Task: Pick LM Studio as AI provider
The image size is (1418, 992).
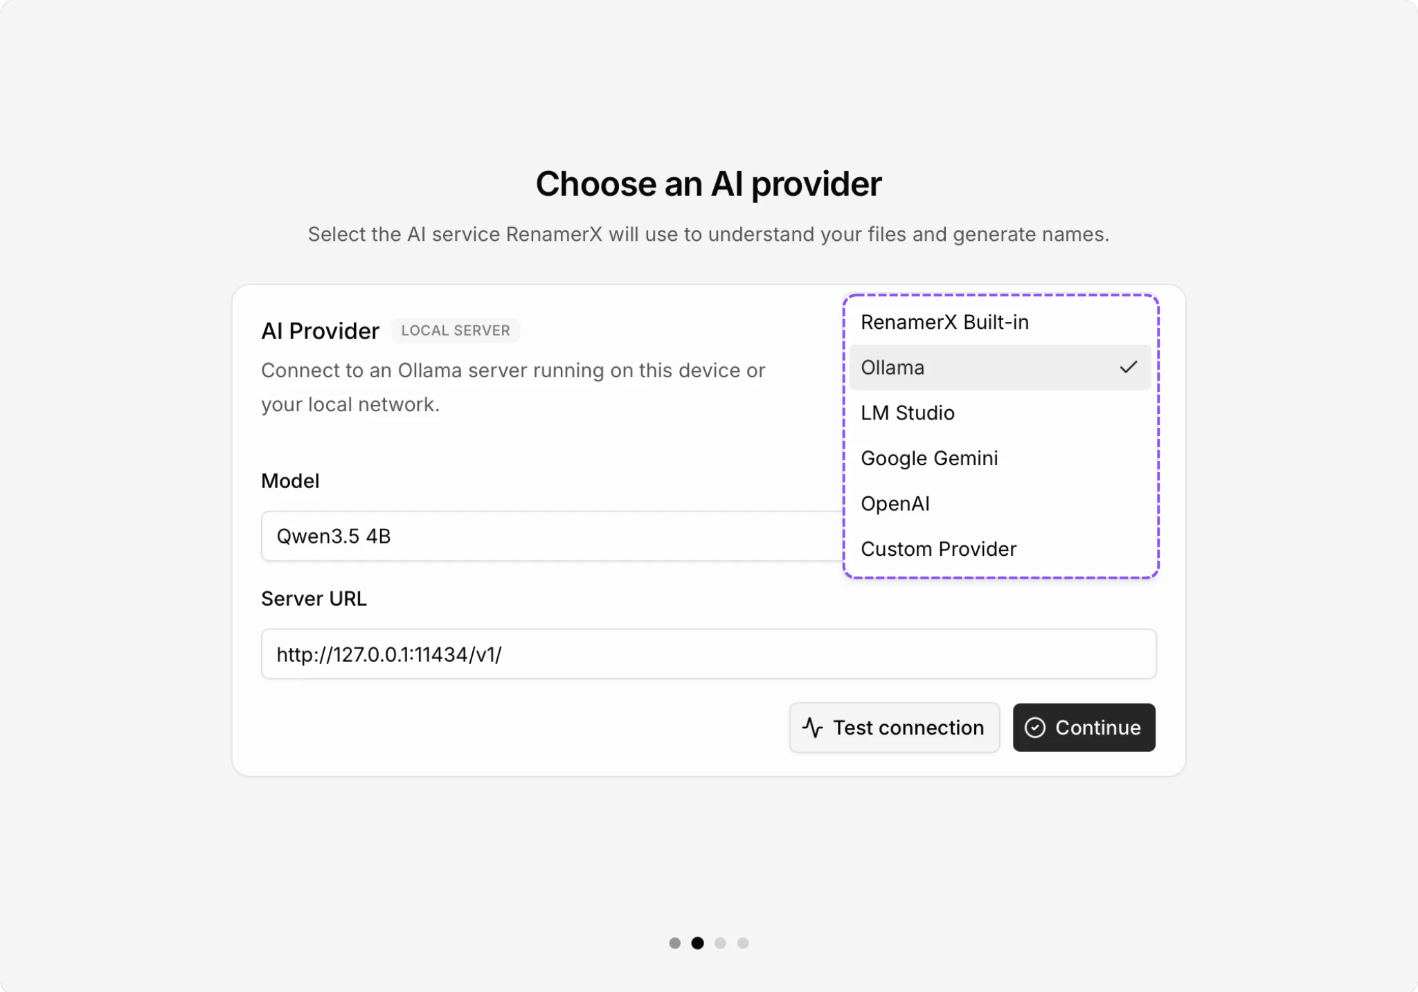Action: click(1000, 413)
